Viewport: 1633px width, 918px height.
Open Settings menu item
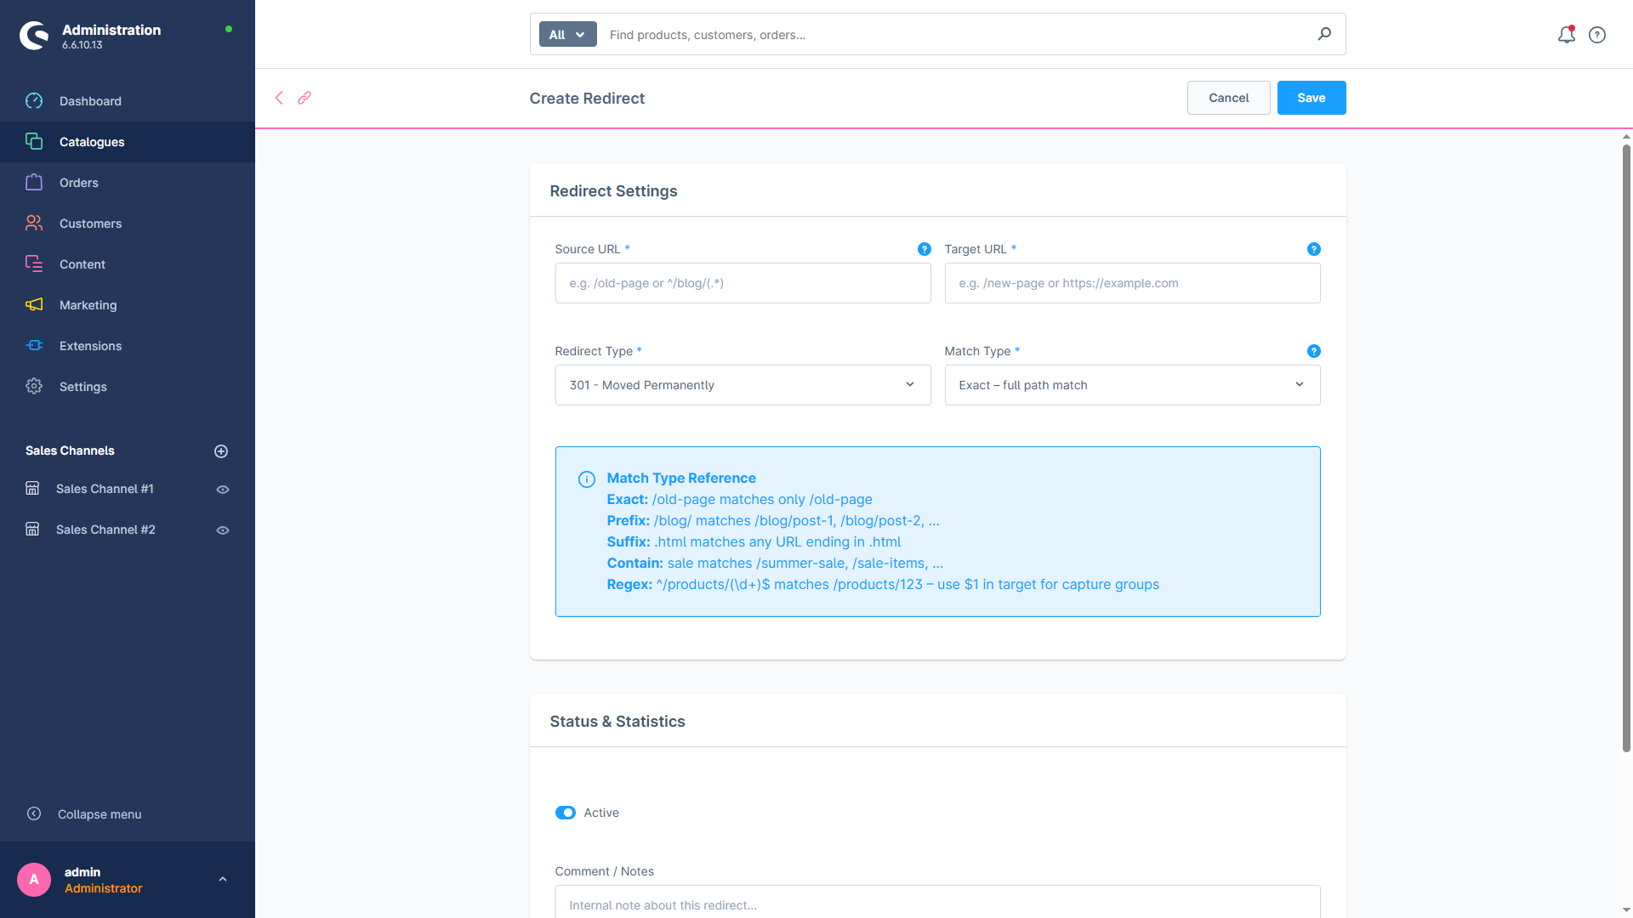coord(128,387)
